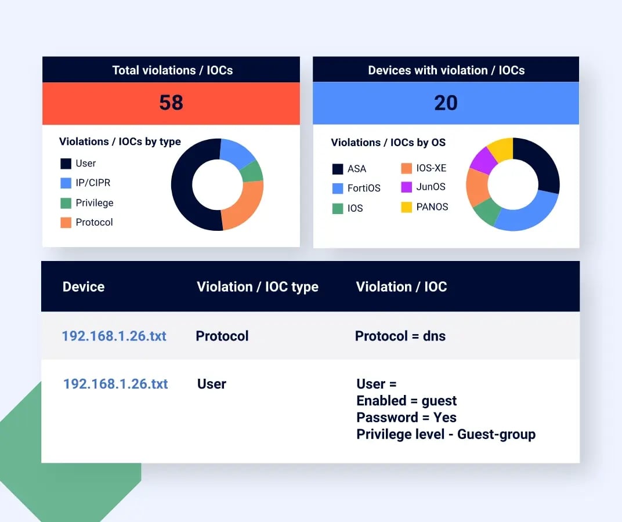Click the Device column header
Viewport: 622px width, 522px height.
84,287
